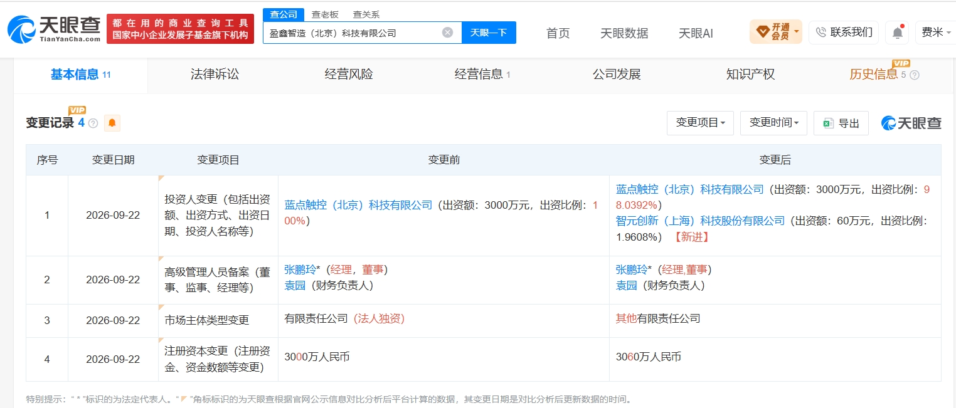Viewport: 956px width, 408px height.
Task: Click the 【新进】 tag in row 1
Action: 691,237
